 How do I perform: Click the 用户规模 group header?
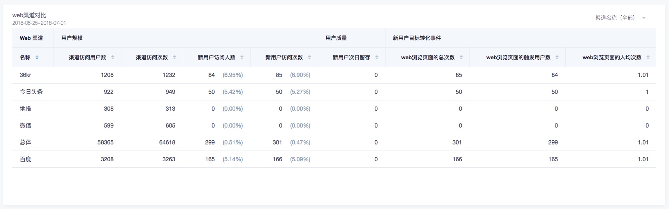72,38
